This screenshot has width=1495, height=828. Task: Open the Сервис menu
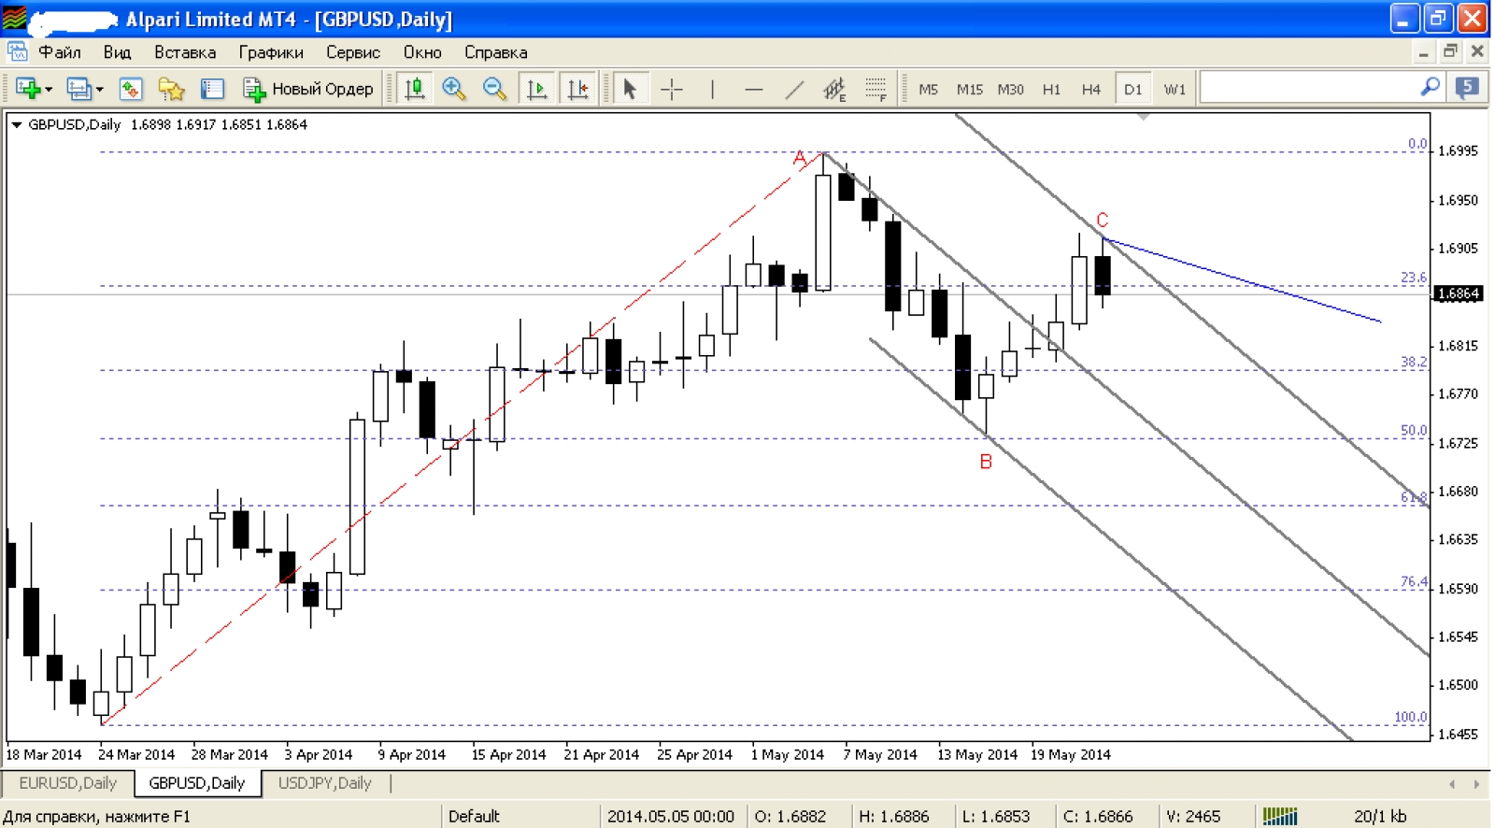pyautogui.click(x=352, y=52)
